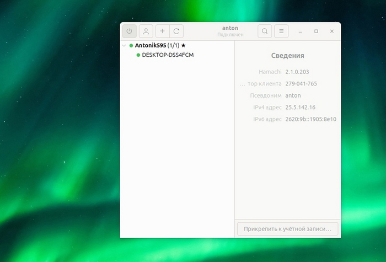Click the IPv4 address 25.5.142.16

tap(301, 107)
